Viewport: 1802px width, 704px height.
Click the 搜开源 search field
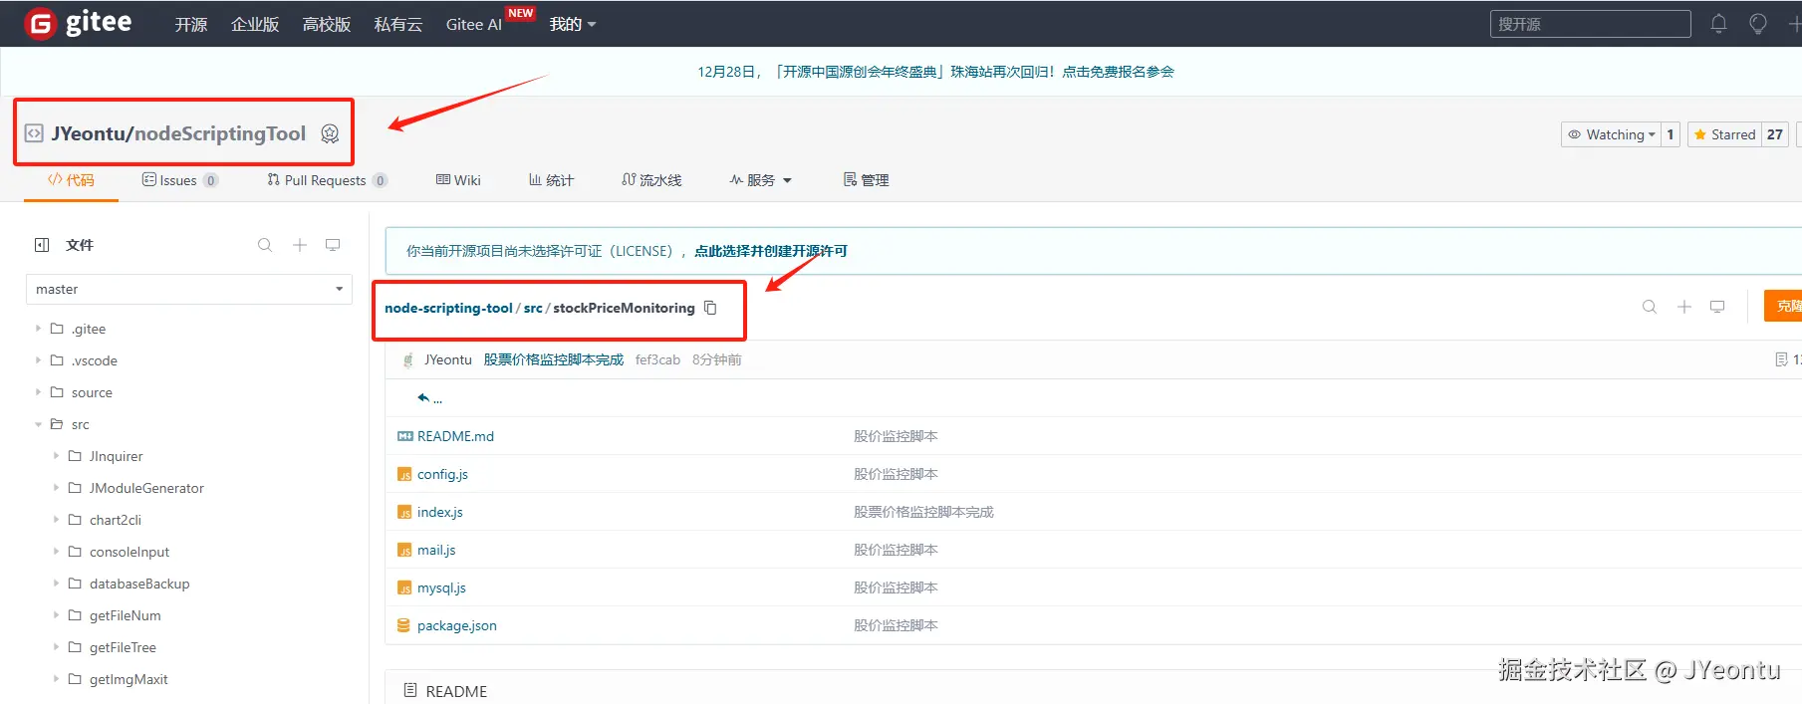pyautogui.click(x=1591, y=24)
